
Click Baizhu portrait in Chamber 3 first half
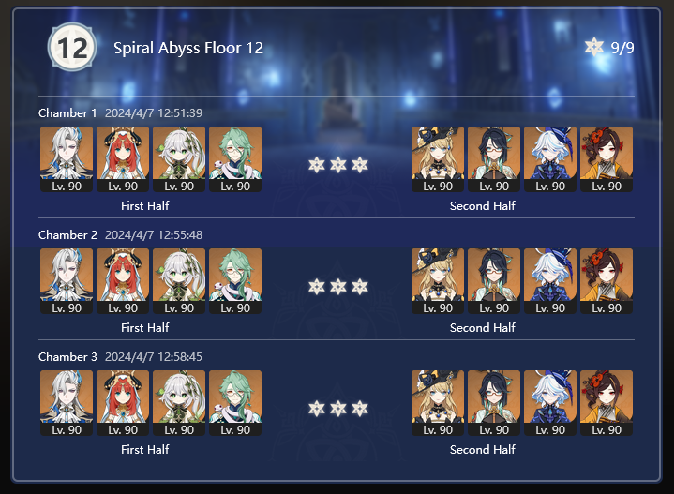(235, 403)
